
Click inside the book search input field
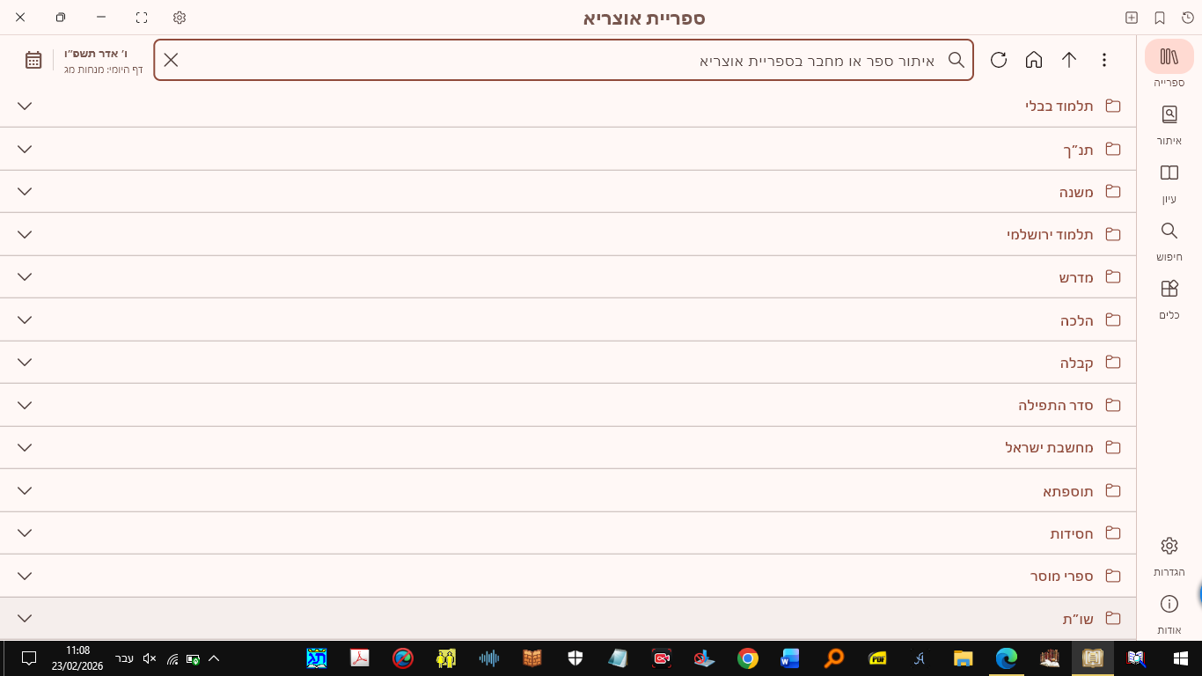pos(704,60)
